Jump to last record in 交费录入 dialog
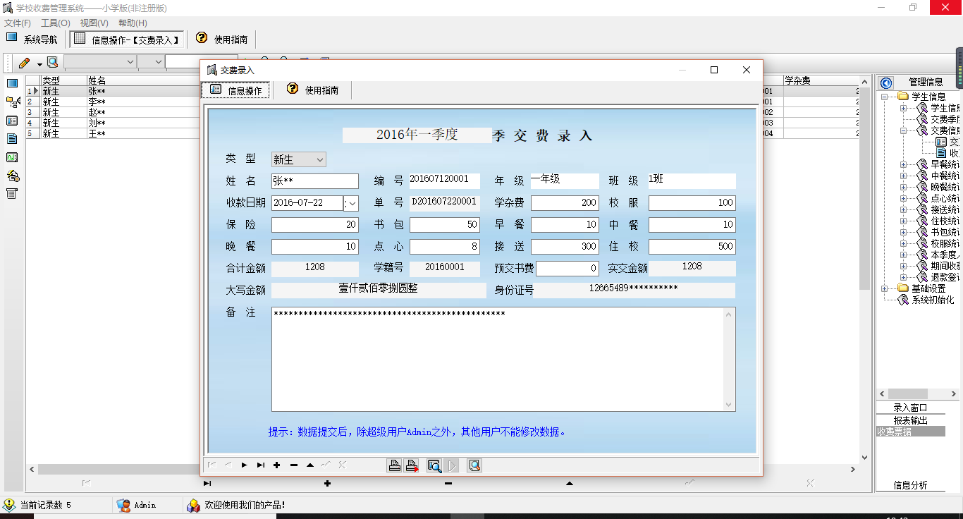The height and width of the screenshot is (519, 963). (x=261, y=465)
